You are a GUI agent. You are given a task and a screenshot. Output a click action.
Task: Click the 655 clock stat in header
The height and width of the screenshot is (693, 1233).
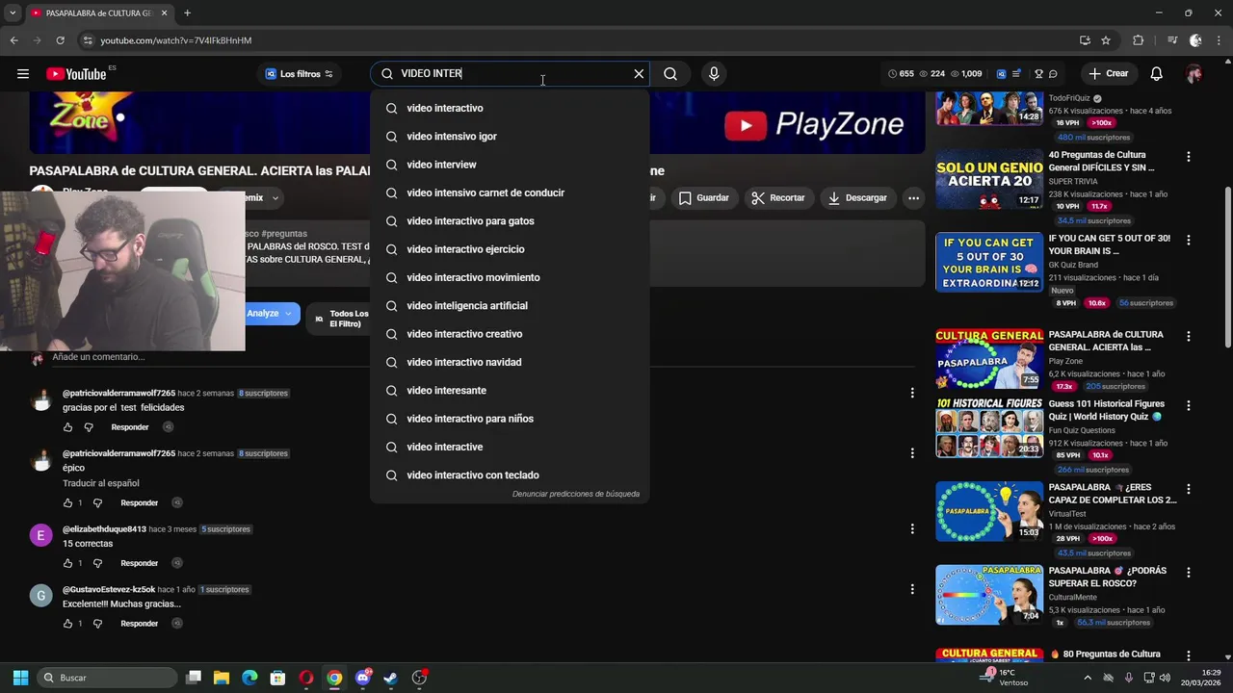coord(901,74)
